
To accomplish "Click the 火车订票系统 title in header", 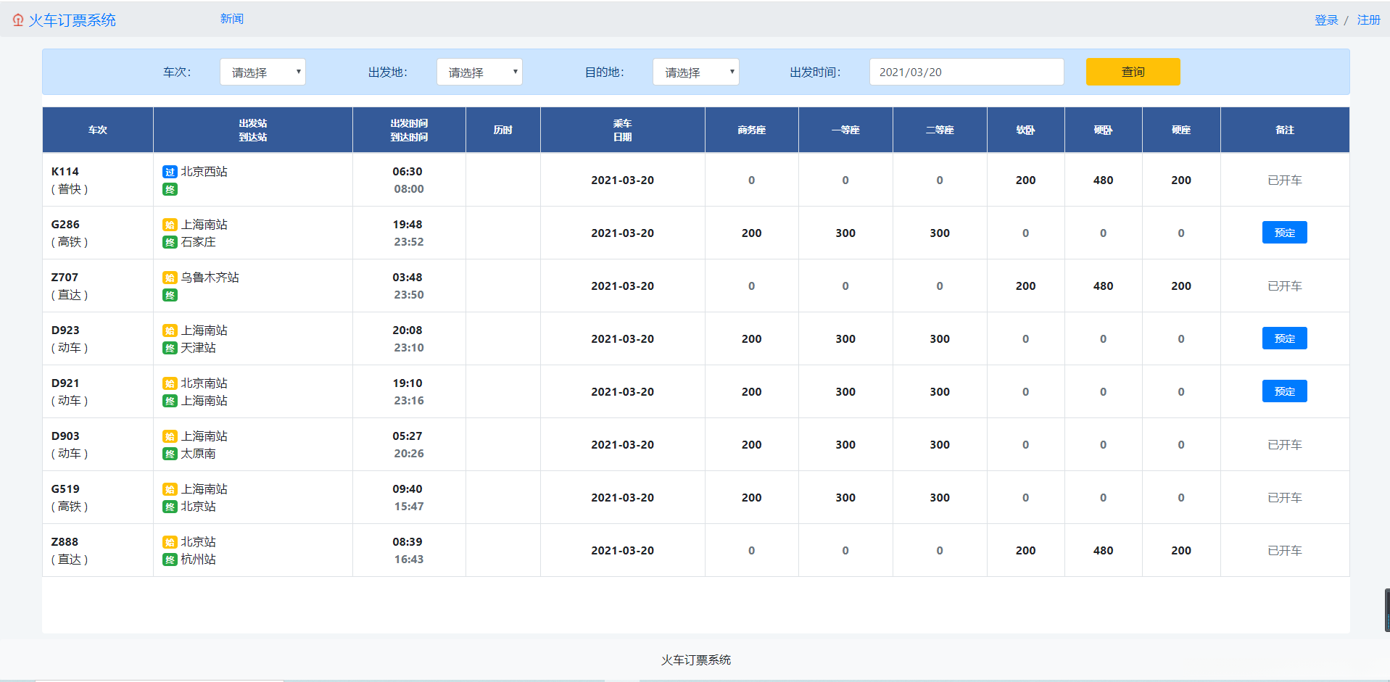I will [x=73, y=20].
